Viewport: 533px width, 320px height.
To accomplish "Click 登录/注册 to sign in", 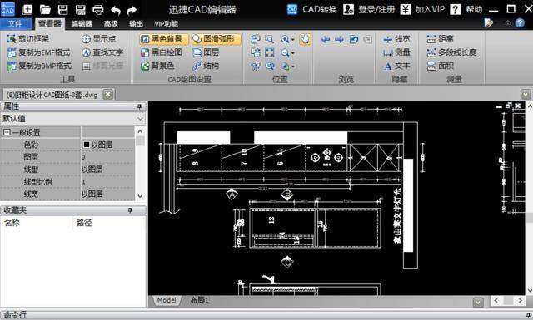I will click(x=369, y=9).
